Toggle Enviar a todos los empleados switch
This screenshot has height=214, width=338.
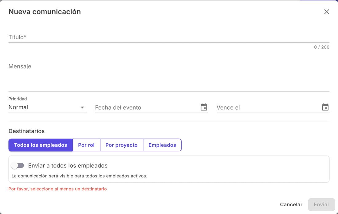pos(18,165)
